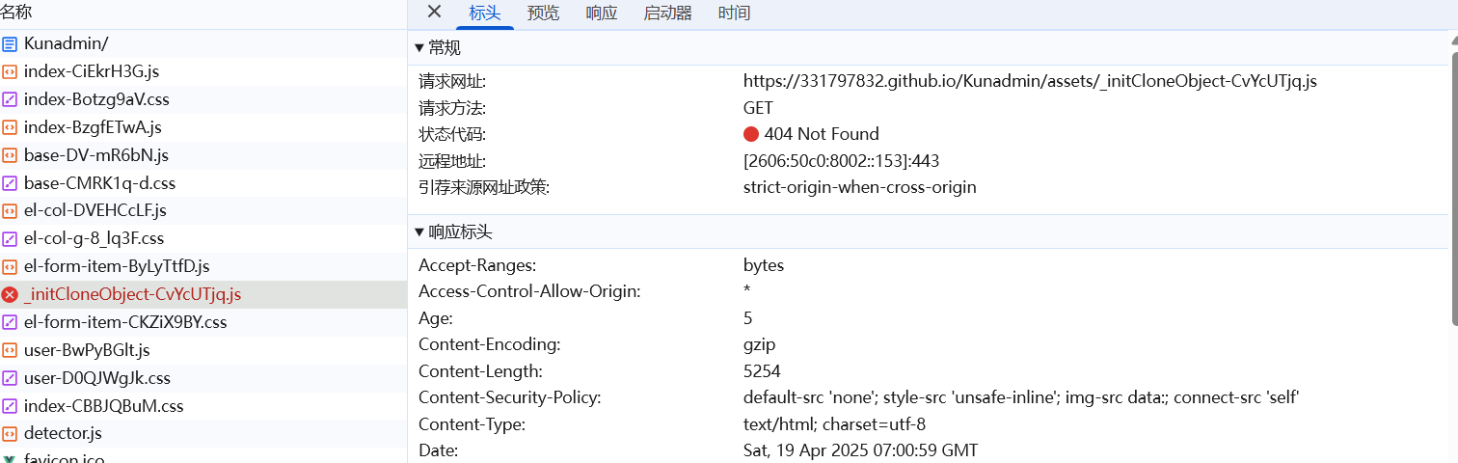
Task: Click the script icon beside detector.js
Action: (x=10, y=434)
